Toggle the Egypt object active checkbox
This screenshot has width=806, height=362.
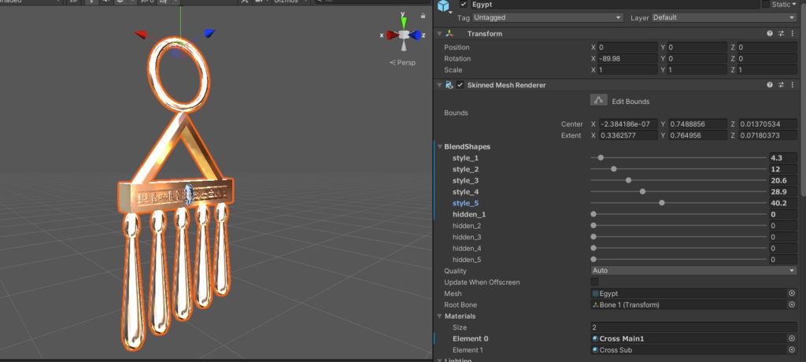(464, 5)
